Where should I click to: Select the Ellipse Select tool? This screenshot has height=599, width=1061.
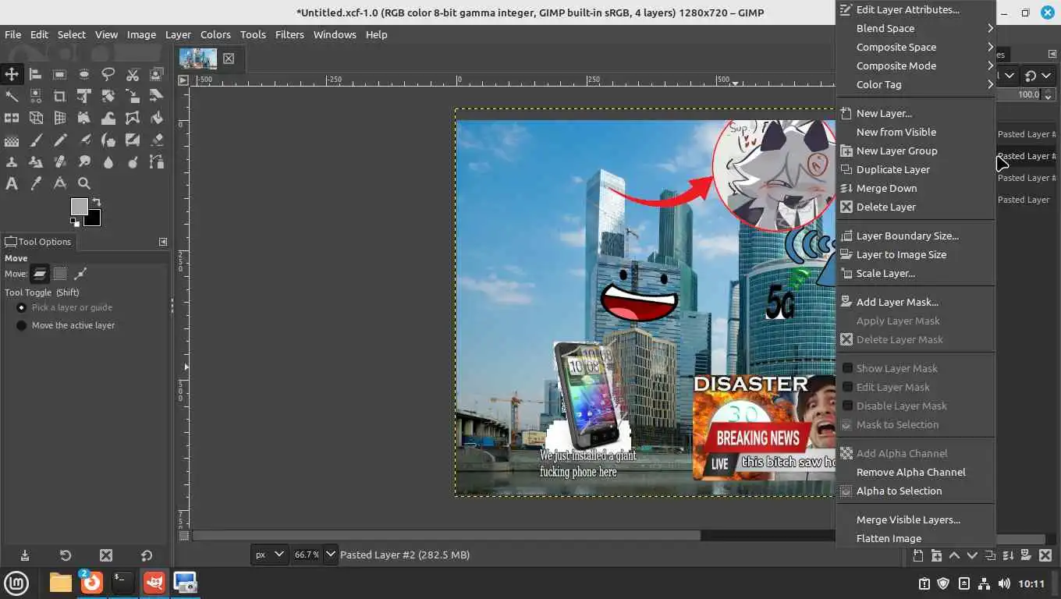click(84, 75)
